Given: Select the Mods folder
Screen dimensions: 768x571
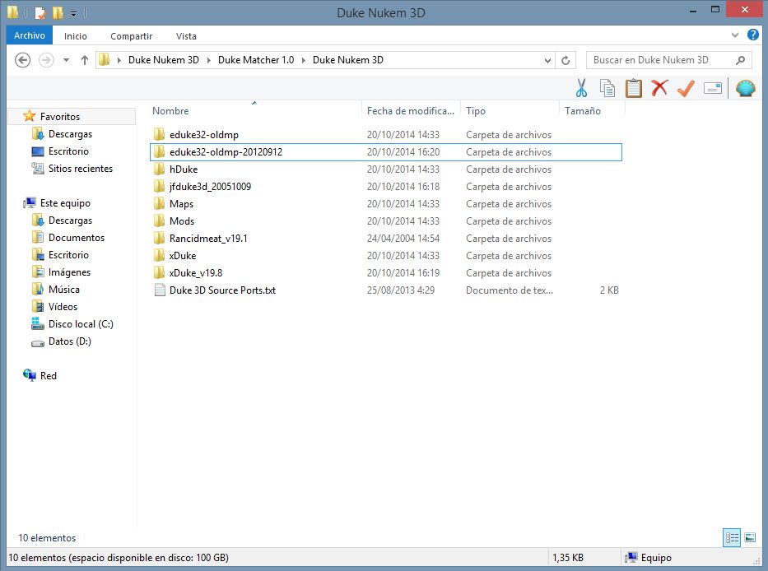Looking at the screenshot, I should [x=386, y=221].
